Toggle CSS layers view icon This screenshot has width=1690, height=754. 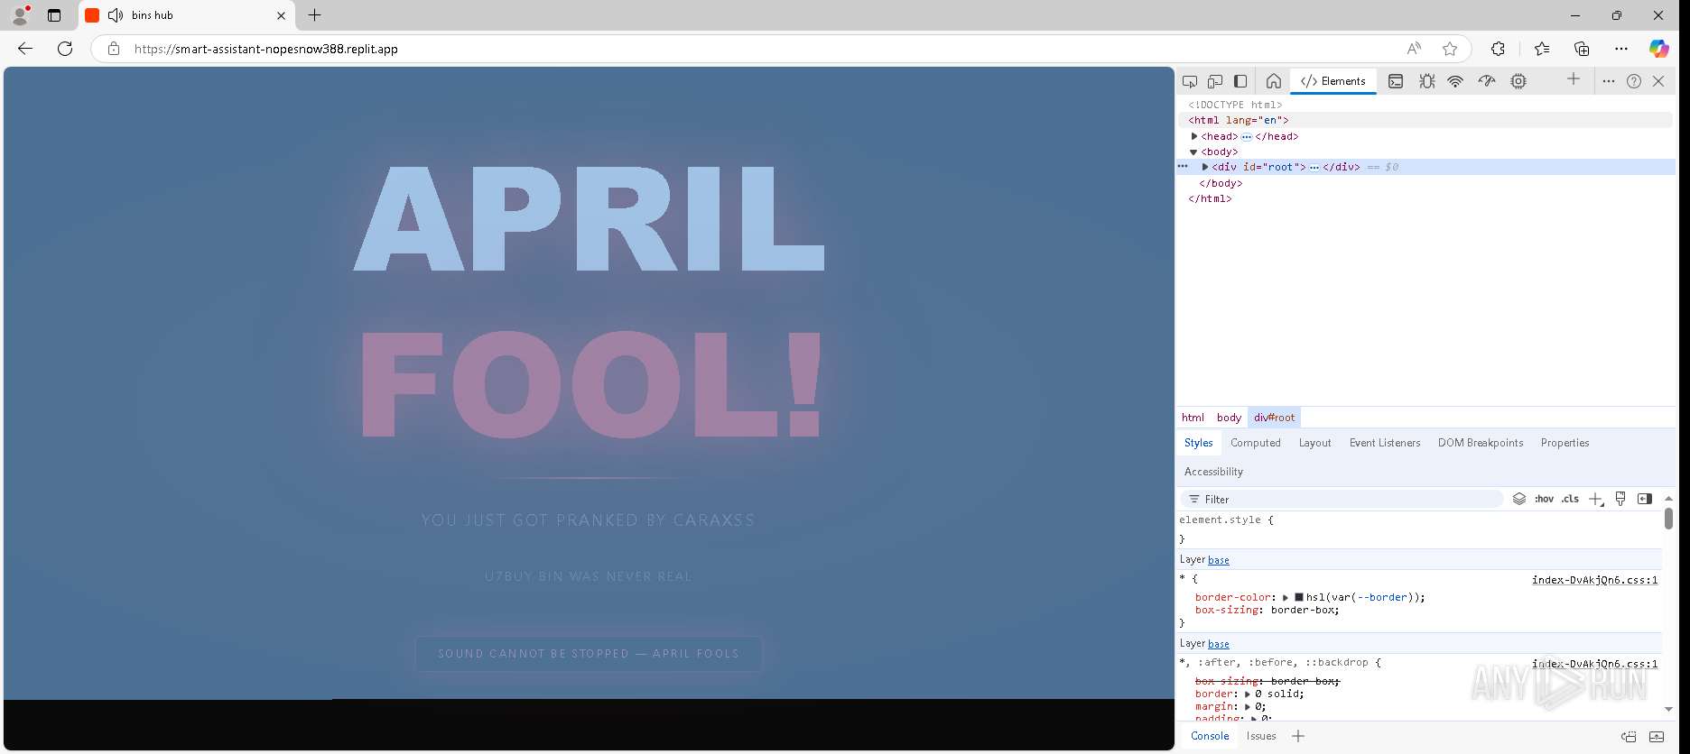point(1519,499)
